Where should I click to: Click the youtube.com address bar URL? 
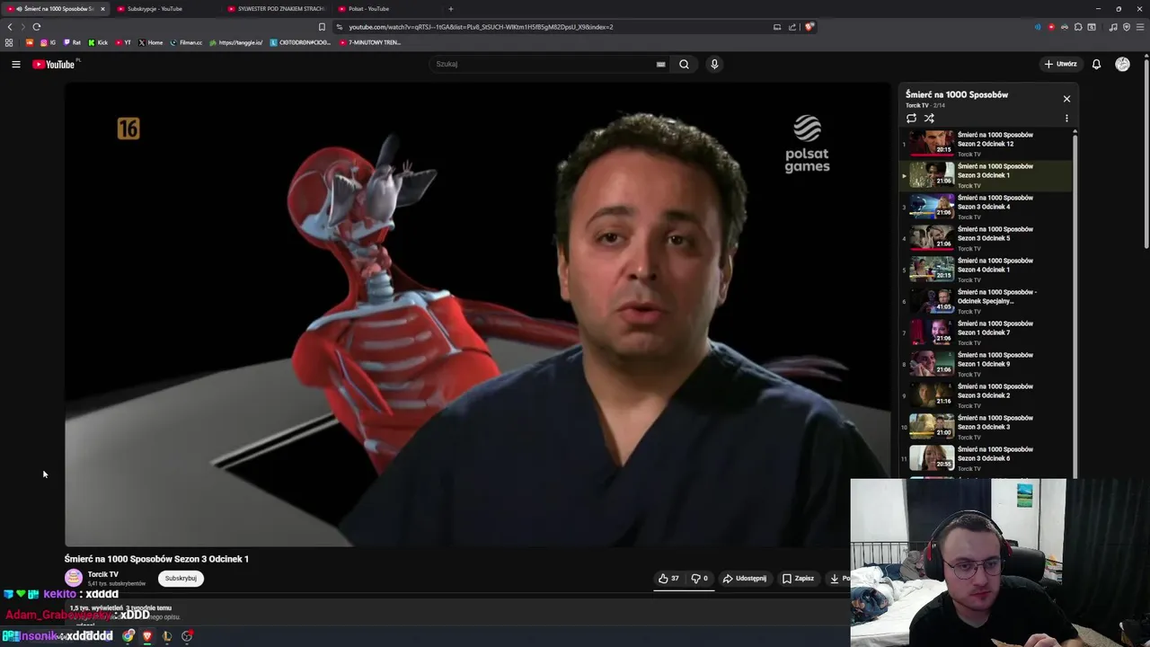click(481, 27)
